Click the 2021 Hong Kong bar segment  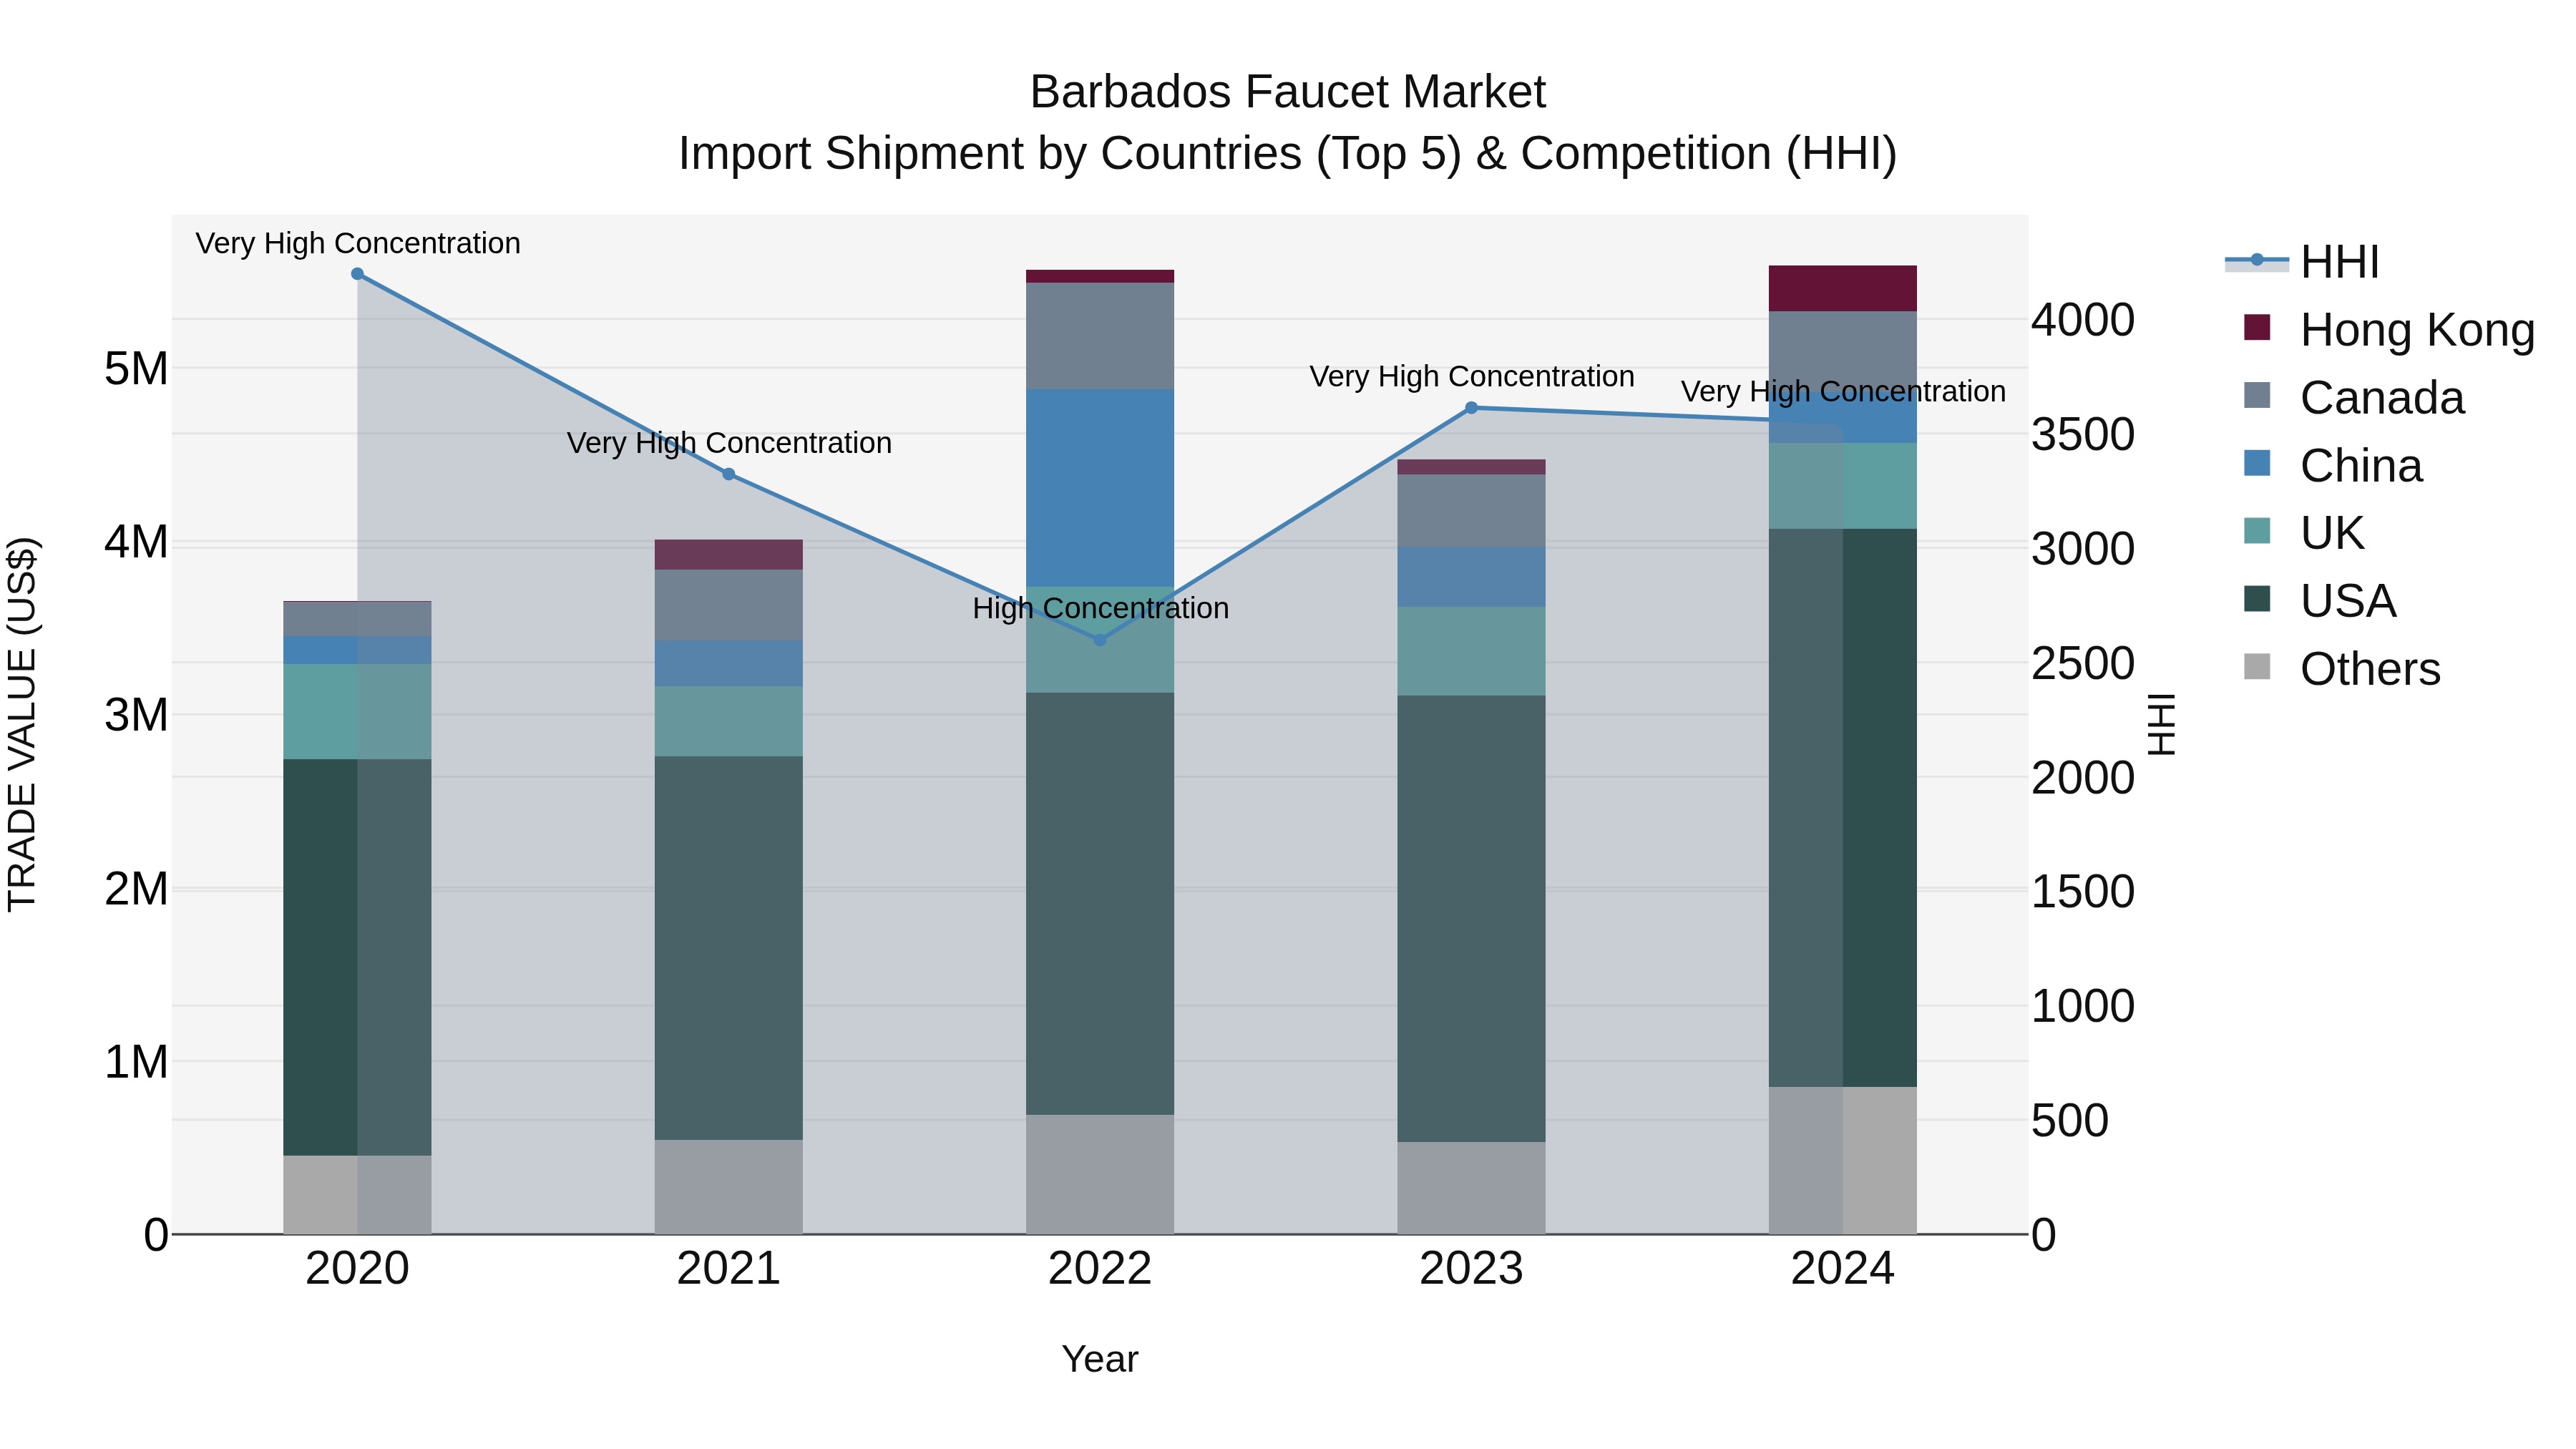[729, 555]
